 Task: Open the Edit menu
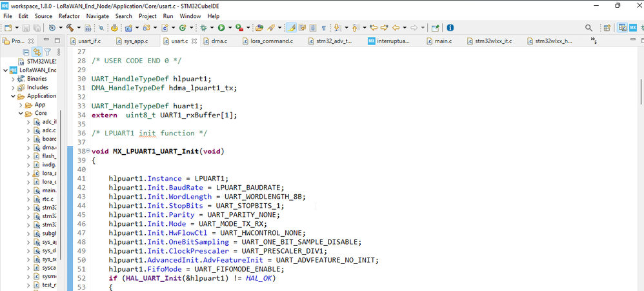(23, 16)
